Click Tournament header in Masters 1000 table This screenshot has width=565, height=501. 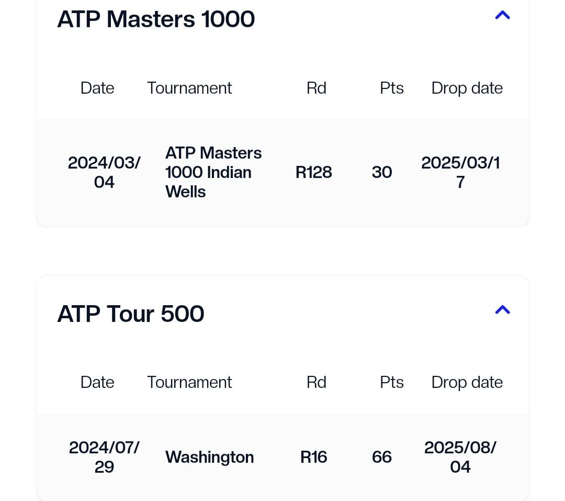click(189, 88)
